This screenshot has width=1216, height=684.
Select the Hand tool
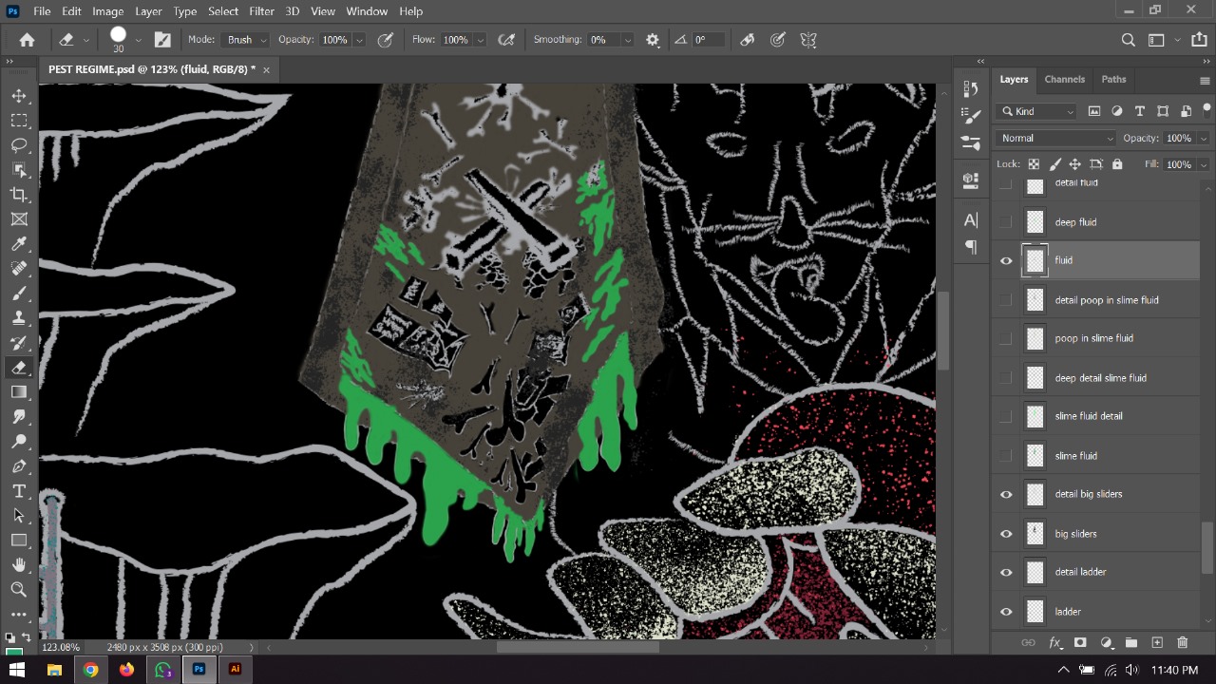pyautogui.click(x=19, y=565)
